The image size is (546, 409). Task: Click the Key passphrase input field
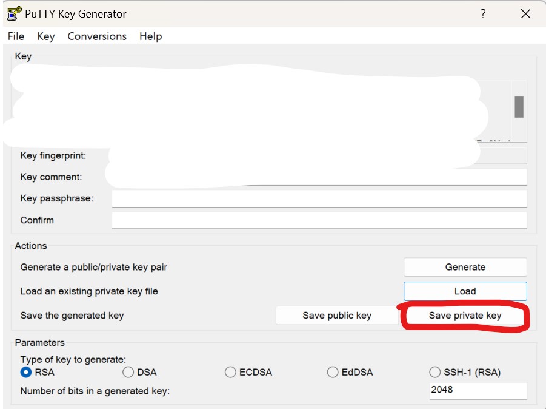click(x=319, y=198)
